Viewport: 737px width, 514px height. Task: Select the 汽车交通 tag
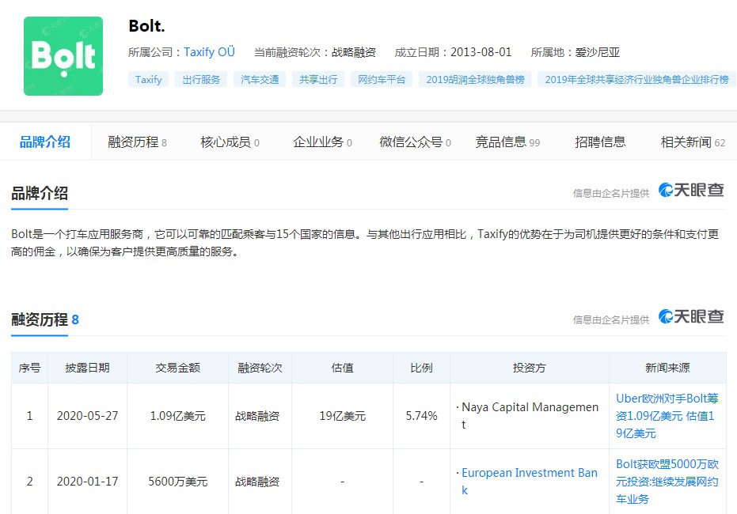click(x=260, y=79)
